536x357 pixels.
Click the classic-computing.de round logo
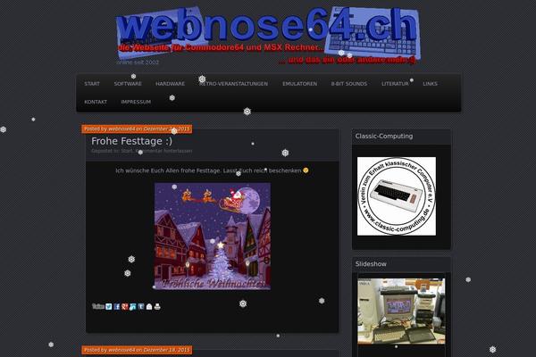pyautogui.click(x=397, y=196)
